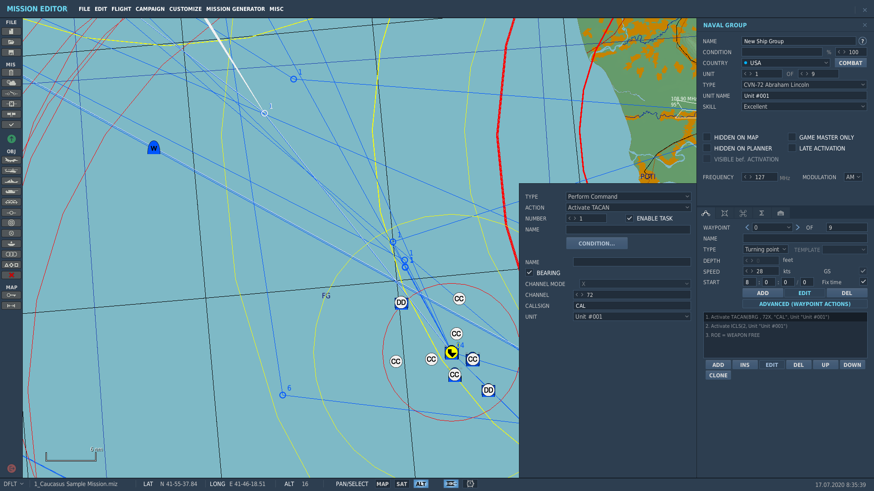Open the mission goals crosshair icon

pyautogui.click(x=11, y=104)
